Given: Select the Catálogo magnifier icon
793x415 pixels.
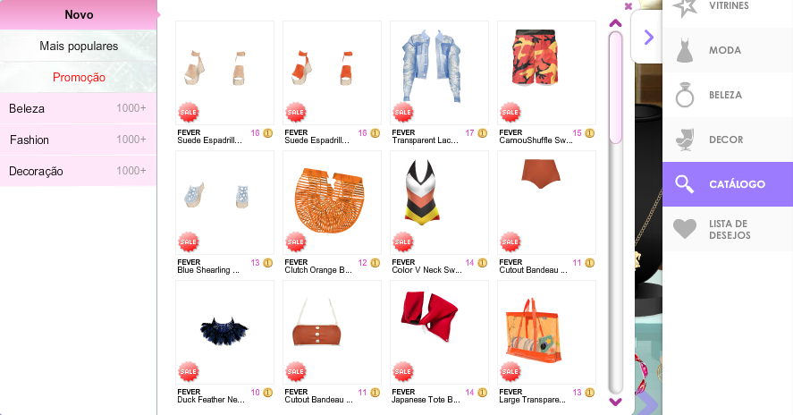Looking at the screenshot, I should 684,184.
